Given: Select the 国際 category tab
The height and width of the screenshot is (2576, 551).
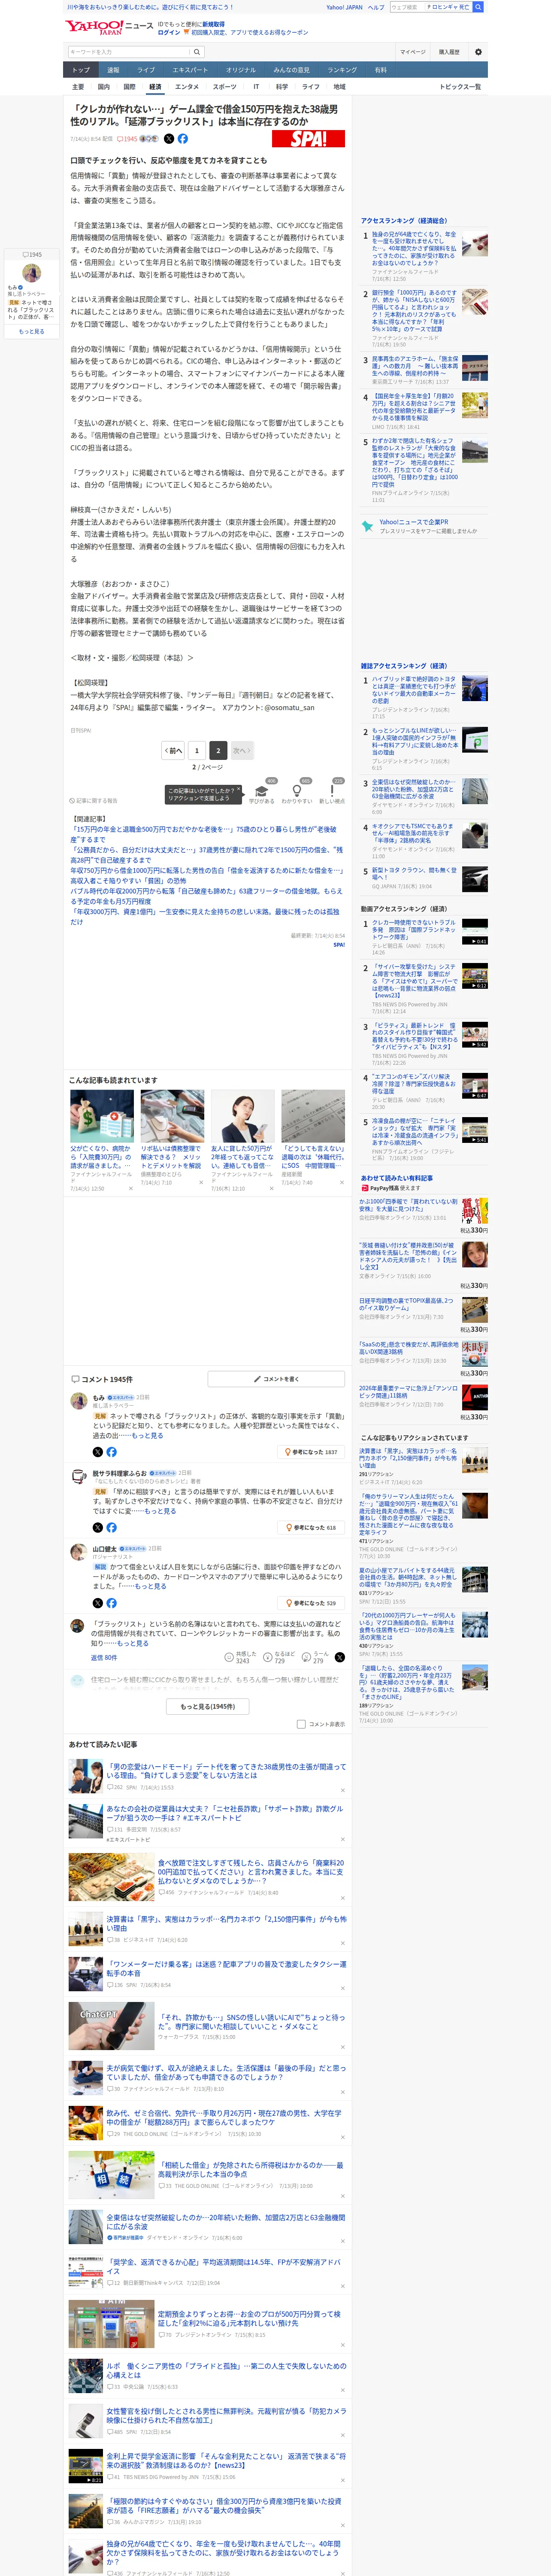Looking at the screenshot, I should (129, 87).
